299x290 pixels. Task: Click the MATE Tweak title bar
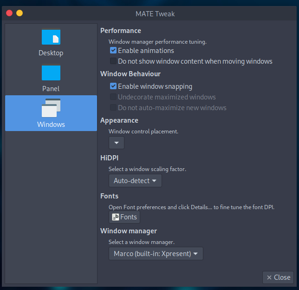click(x=155, y=13)
